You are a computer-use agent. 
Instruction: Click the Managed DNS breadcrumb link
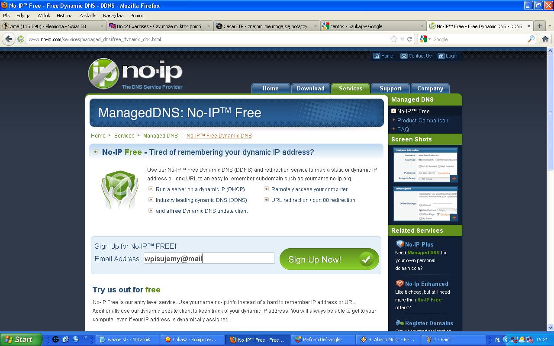(161, 135)
